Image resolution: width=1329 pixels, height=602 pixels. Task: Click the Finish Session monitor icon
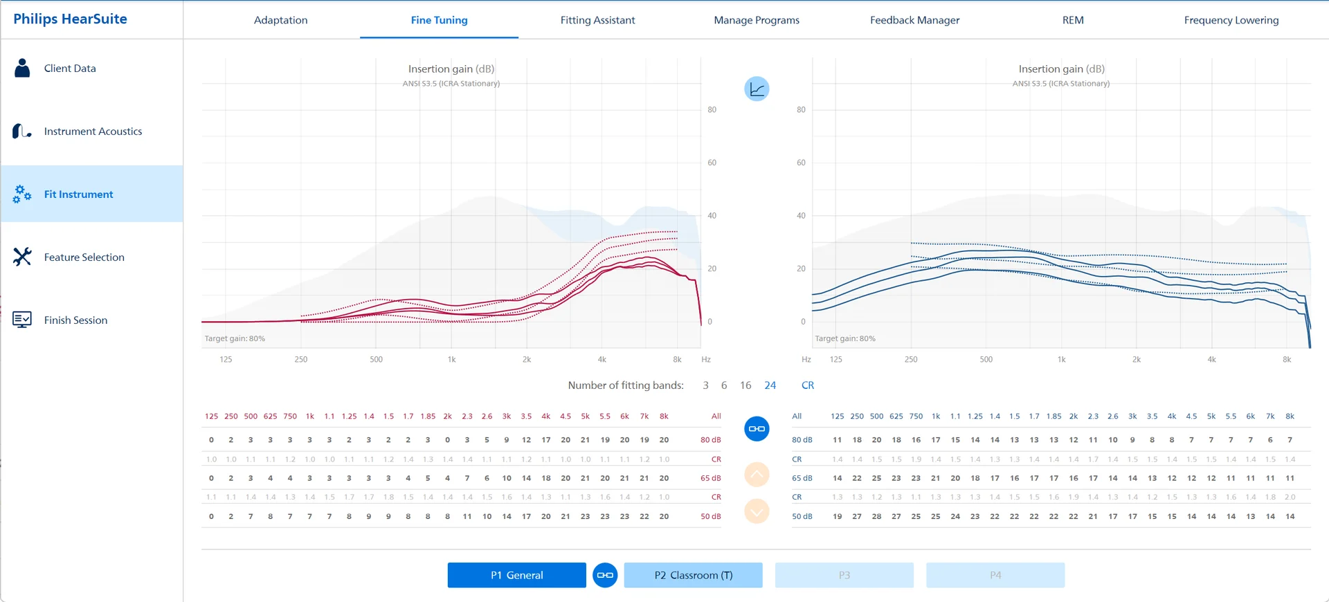(22, 320)
